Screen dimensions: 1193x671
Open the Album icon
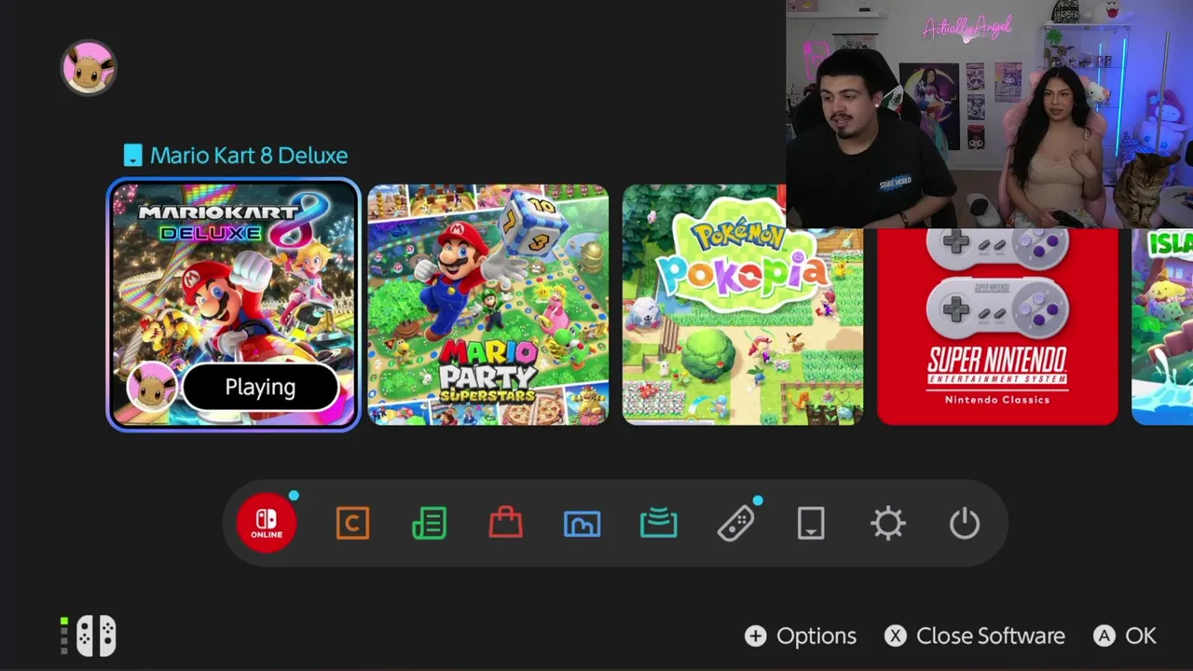pyautogui.click(x=582, y=523)
